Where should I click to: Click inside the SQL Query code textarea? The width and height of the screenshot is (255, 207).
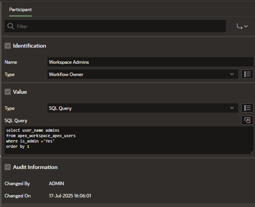click(129, 140)
